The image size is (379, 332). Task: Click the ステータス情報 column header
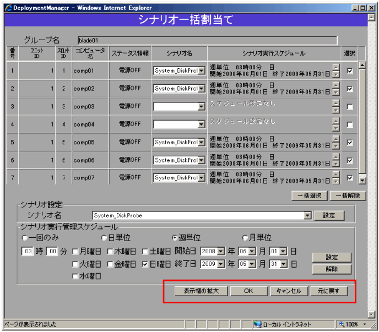tap(130, 53)
